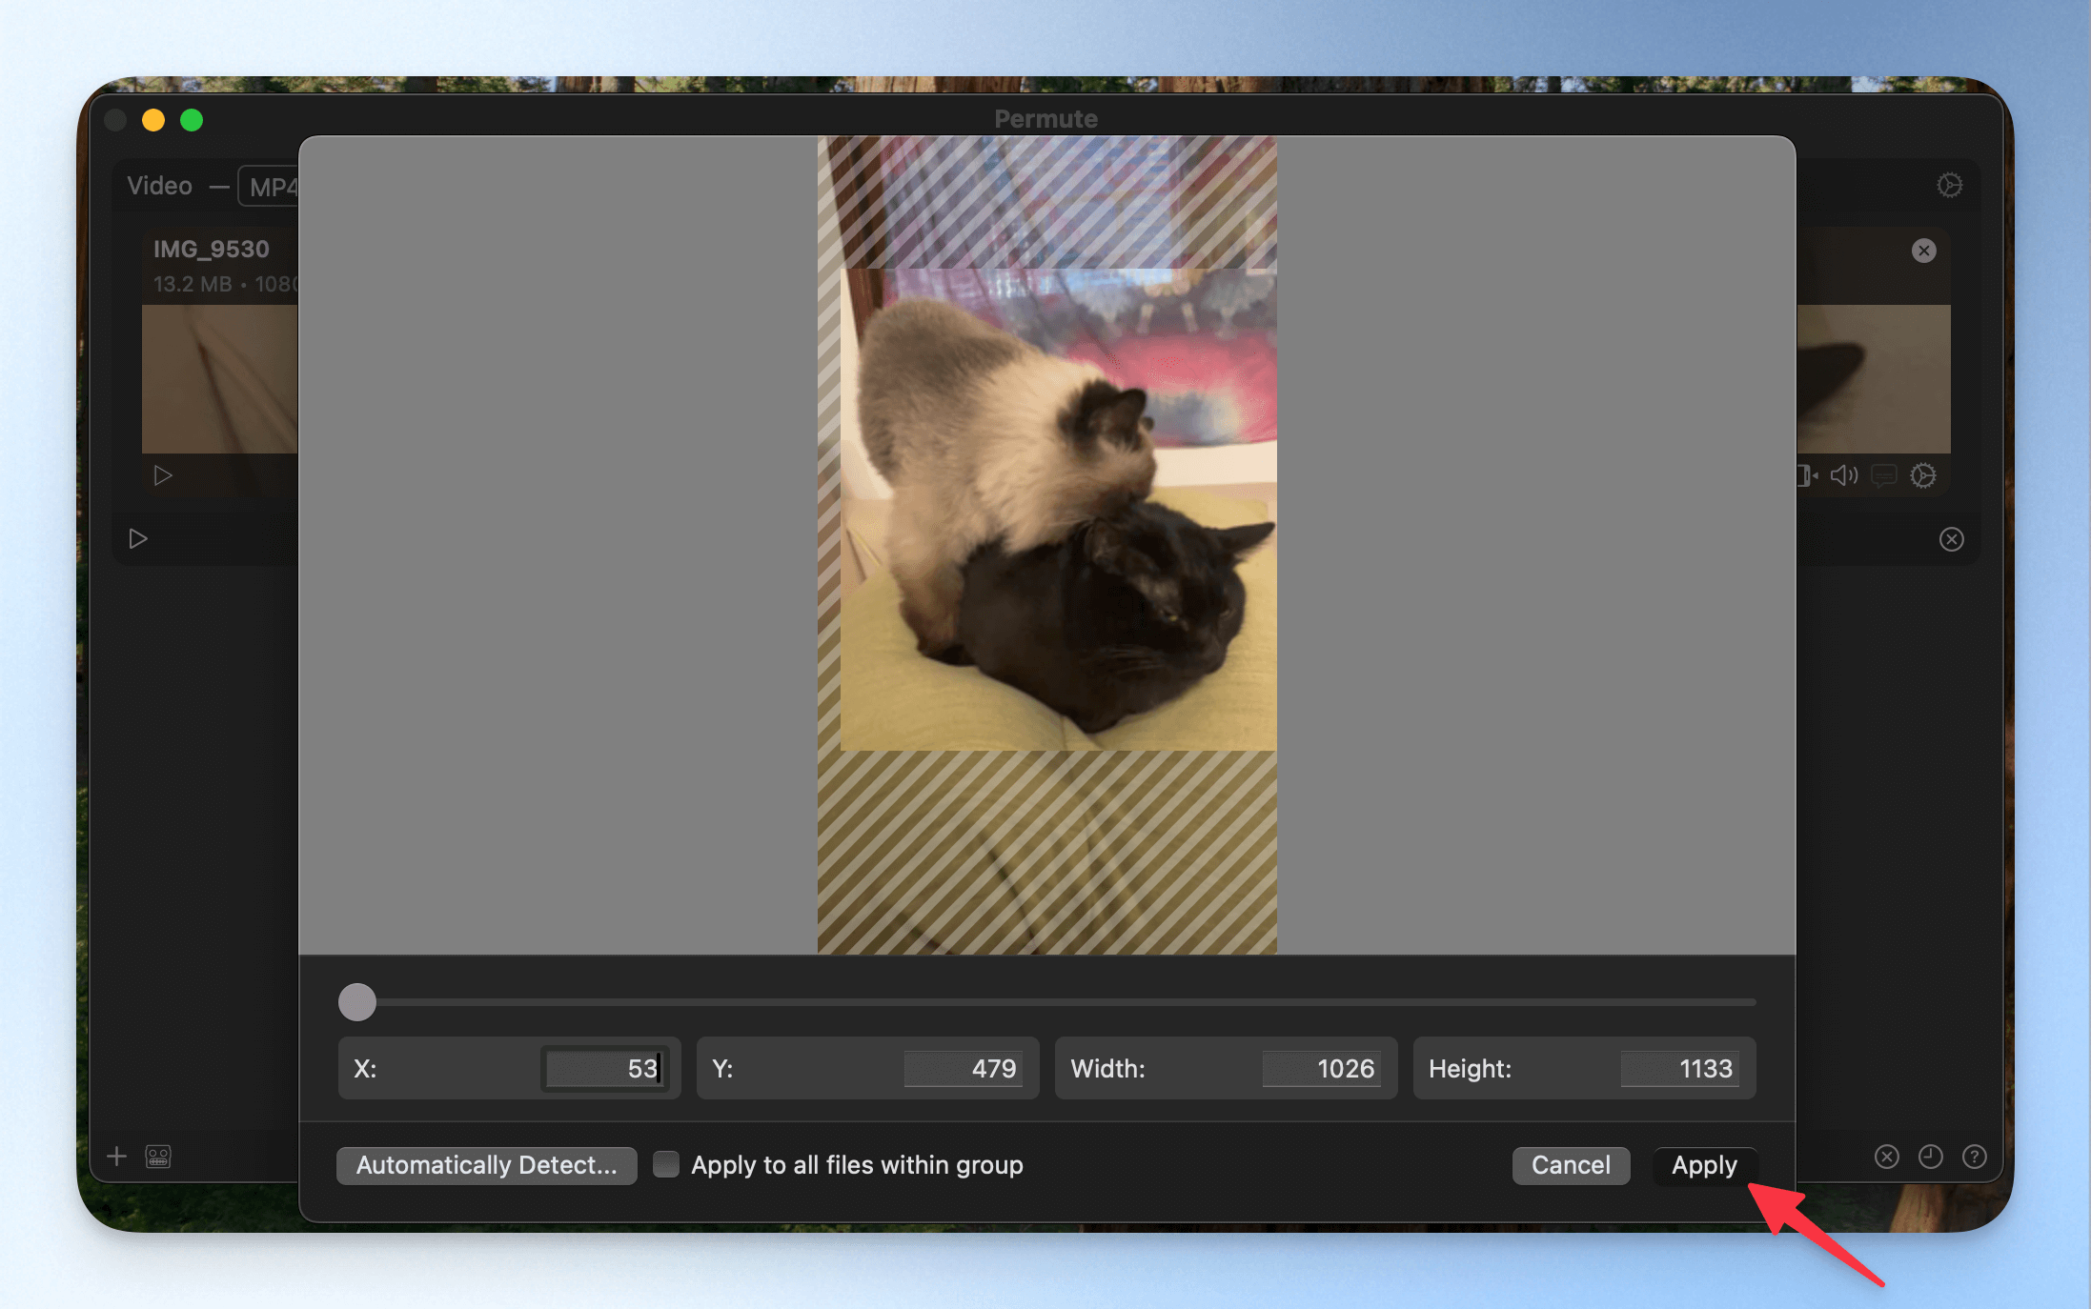Select the Height input field
Image resolution: width=2091 pixels, height=1309 pixels.
[x=1679, y=1069]
